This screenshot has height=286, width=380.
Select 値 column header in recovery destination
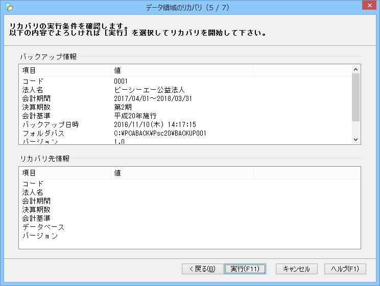point(182,173)
